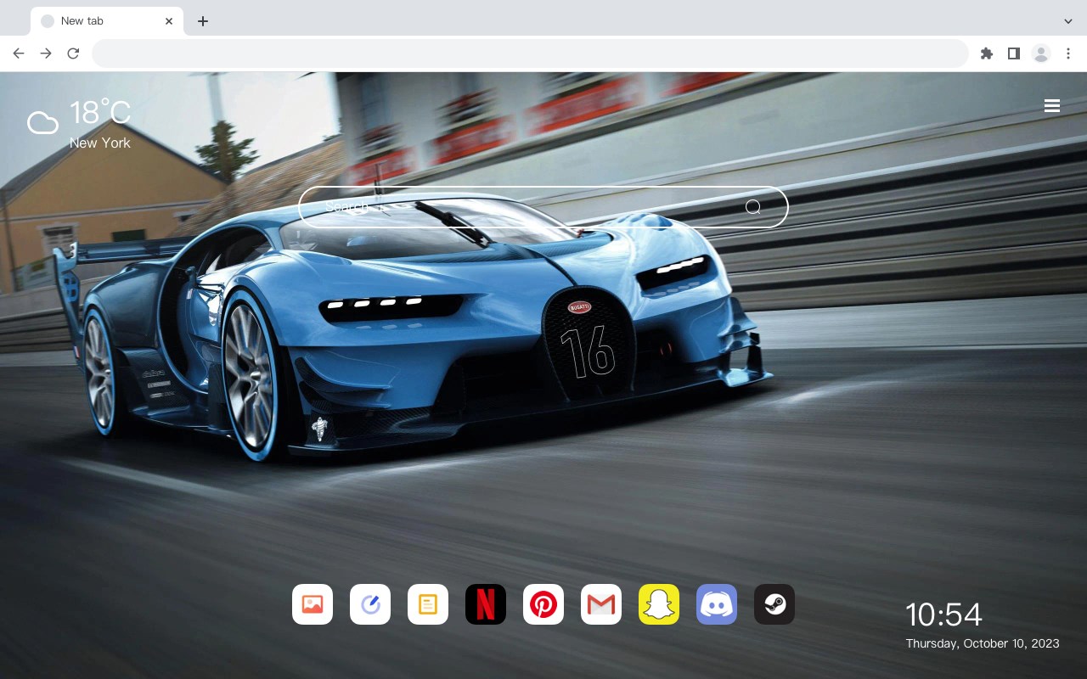
Task: Open the blue circular pencil shortcut
Action: 370,604
